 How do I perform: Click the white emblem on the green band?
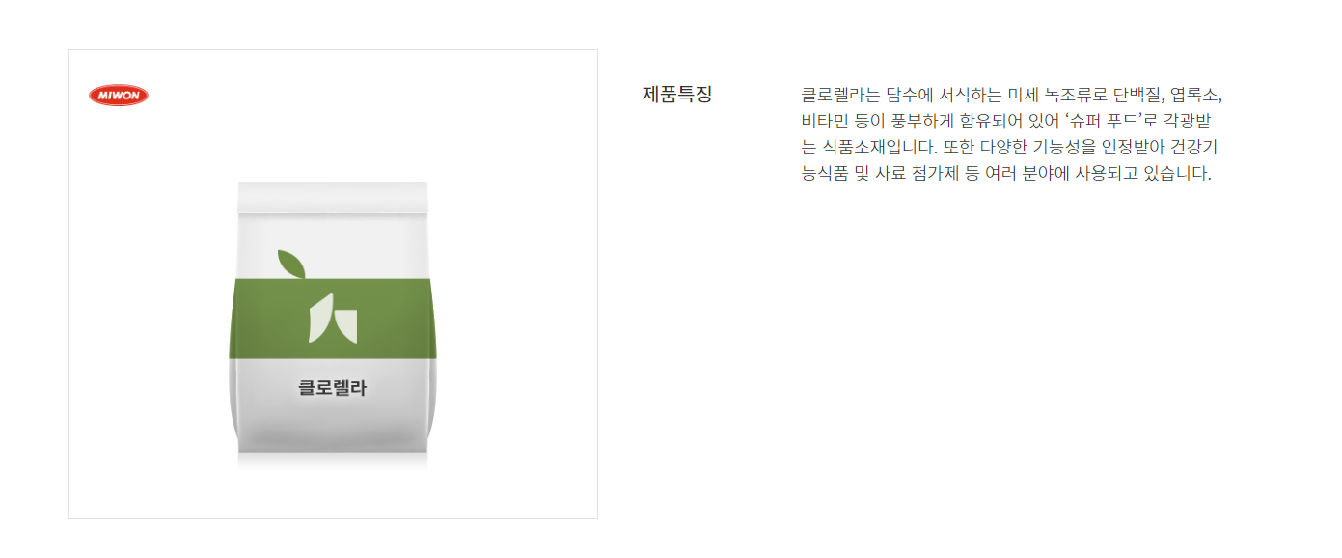pyautogui.click(x=333, y=319)
